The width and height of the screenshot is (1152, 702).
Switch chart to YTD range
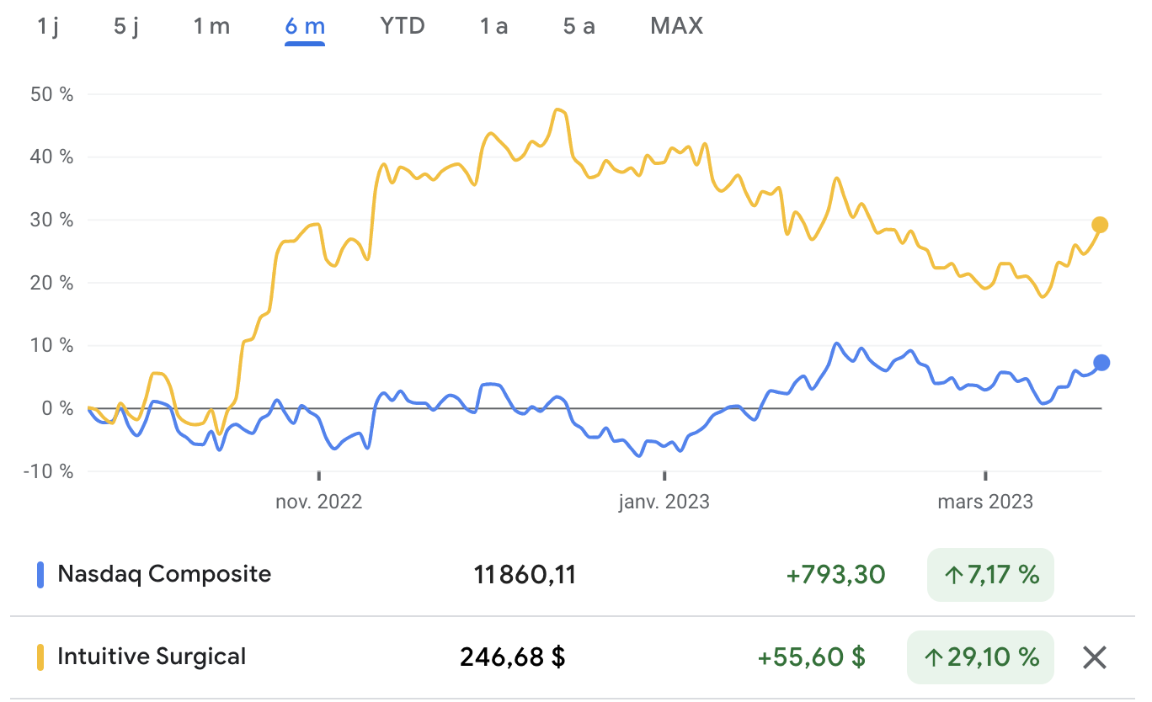point(403,26)
